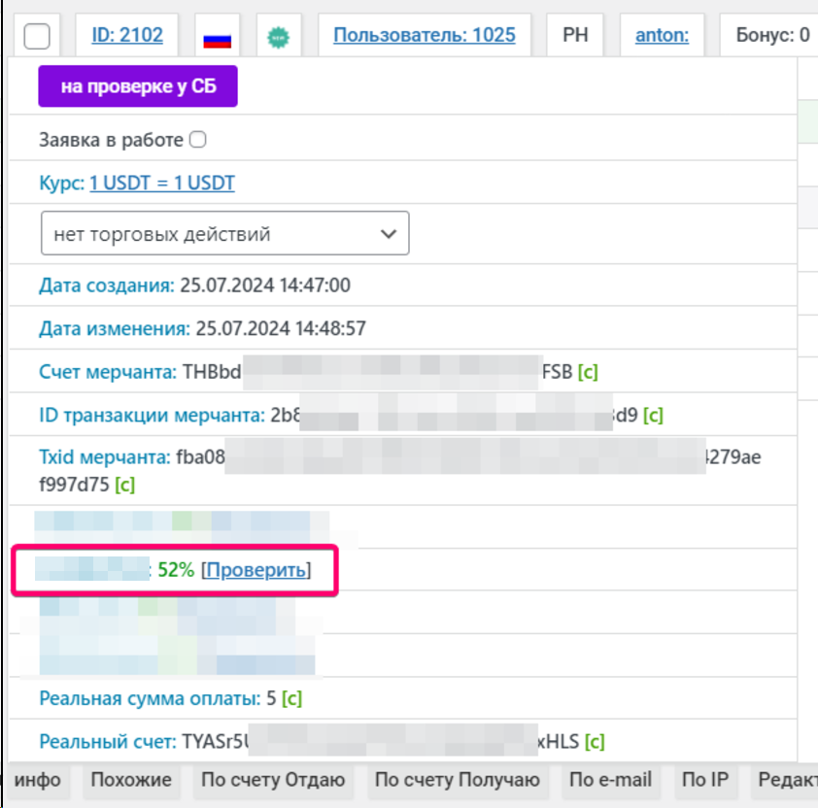Click the 'на проверке у СБ' status button

(x=138, y=86)
